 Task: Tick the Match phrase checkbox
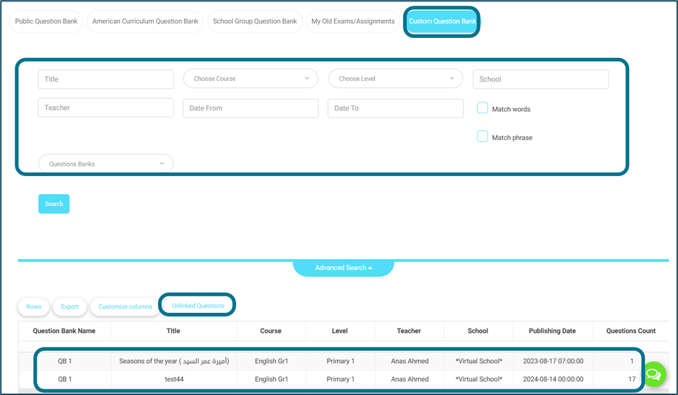[x=483, y=137]
